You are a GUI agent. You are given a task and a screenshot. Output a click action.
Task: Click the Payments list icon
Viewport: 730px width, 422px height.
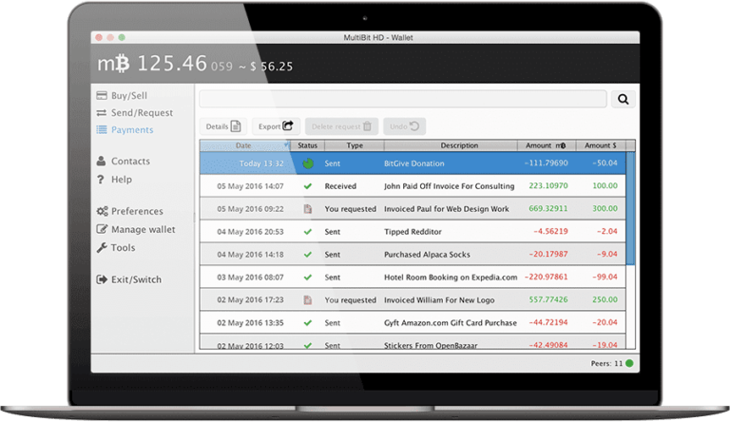102,130
